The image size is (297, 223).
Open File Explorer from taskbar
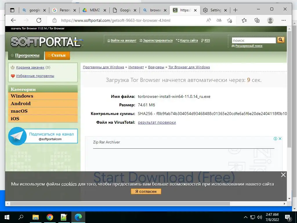click(35, 217)
